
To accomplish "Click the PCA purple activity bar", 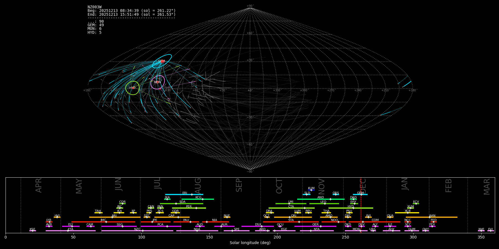I will tap(161, 226).
